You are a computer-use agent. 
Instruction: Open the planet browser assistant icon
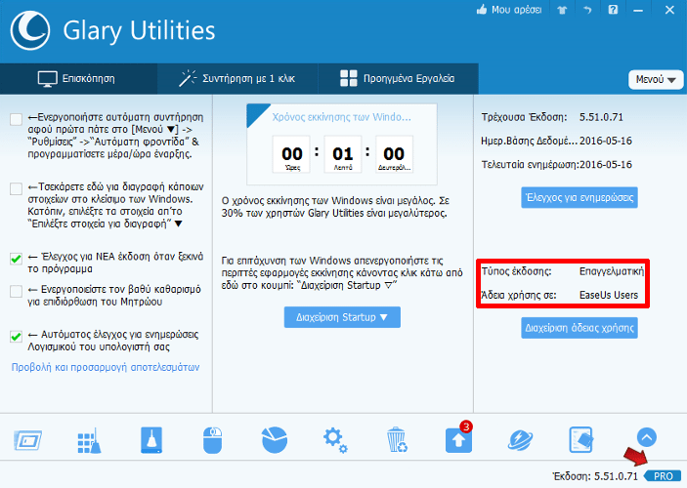pyautogui.click(x=520, y=440)
